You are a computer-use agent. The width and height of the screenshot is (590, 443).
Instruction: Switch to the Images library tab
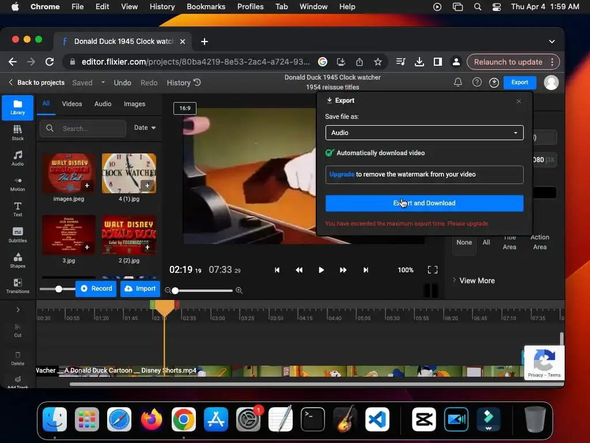pyautogui.click(x=134, y=104)
